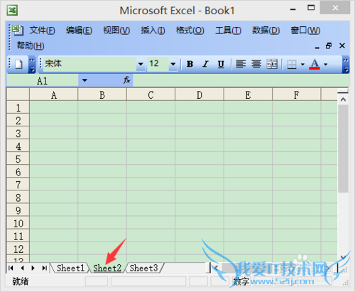Apply red font color

tap(315, 64)
